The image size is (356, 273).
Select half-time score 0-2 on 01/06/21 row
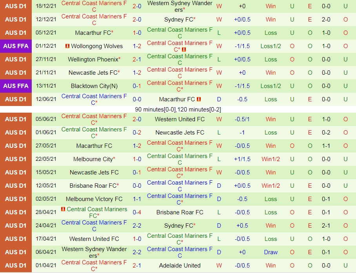[x=326, y=133]
